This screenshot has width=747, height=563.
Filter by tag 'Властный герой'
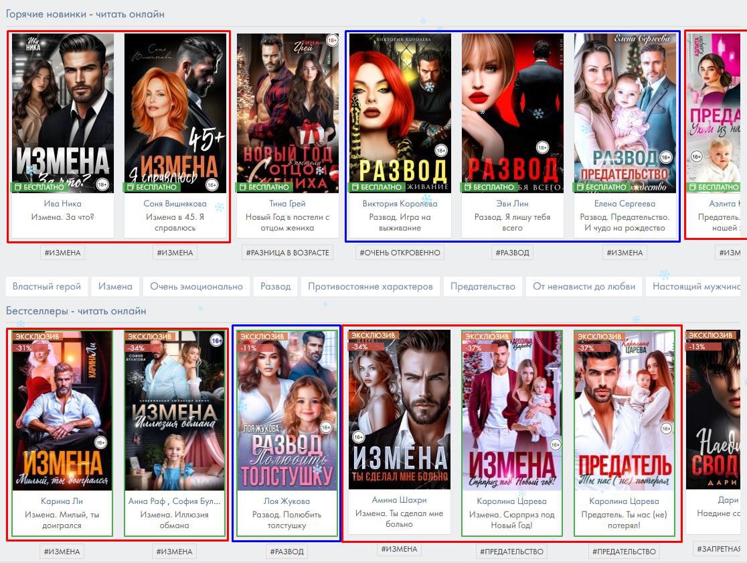click(x=47, y=286)
